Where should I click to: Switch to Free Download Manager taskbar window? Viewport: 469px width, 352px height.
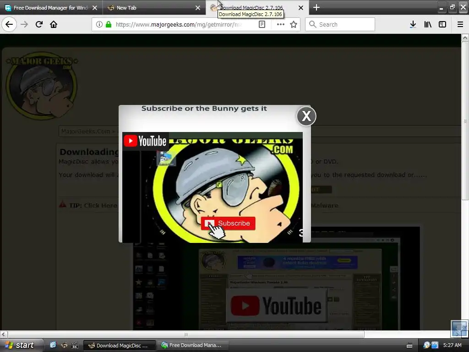(x=192, y=346)
